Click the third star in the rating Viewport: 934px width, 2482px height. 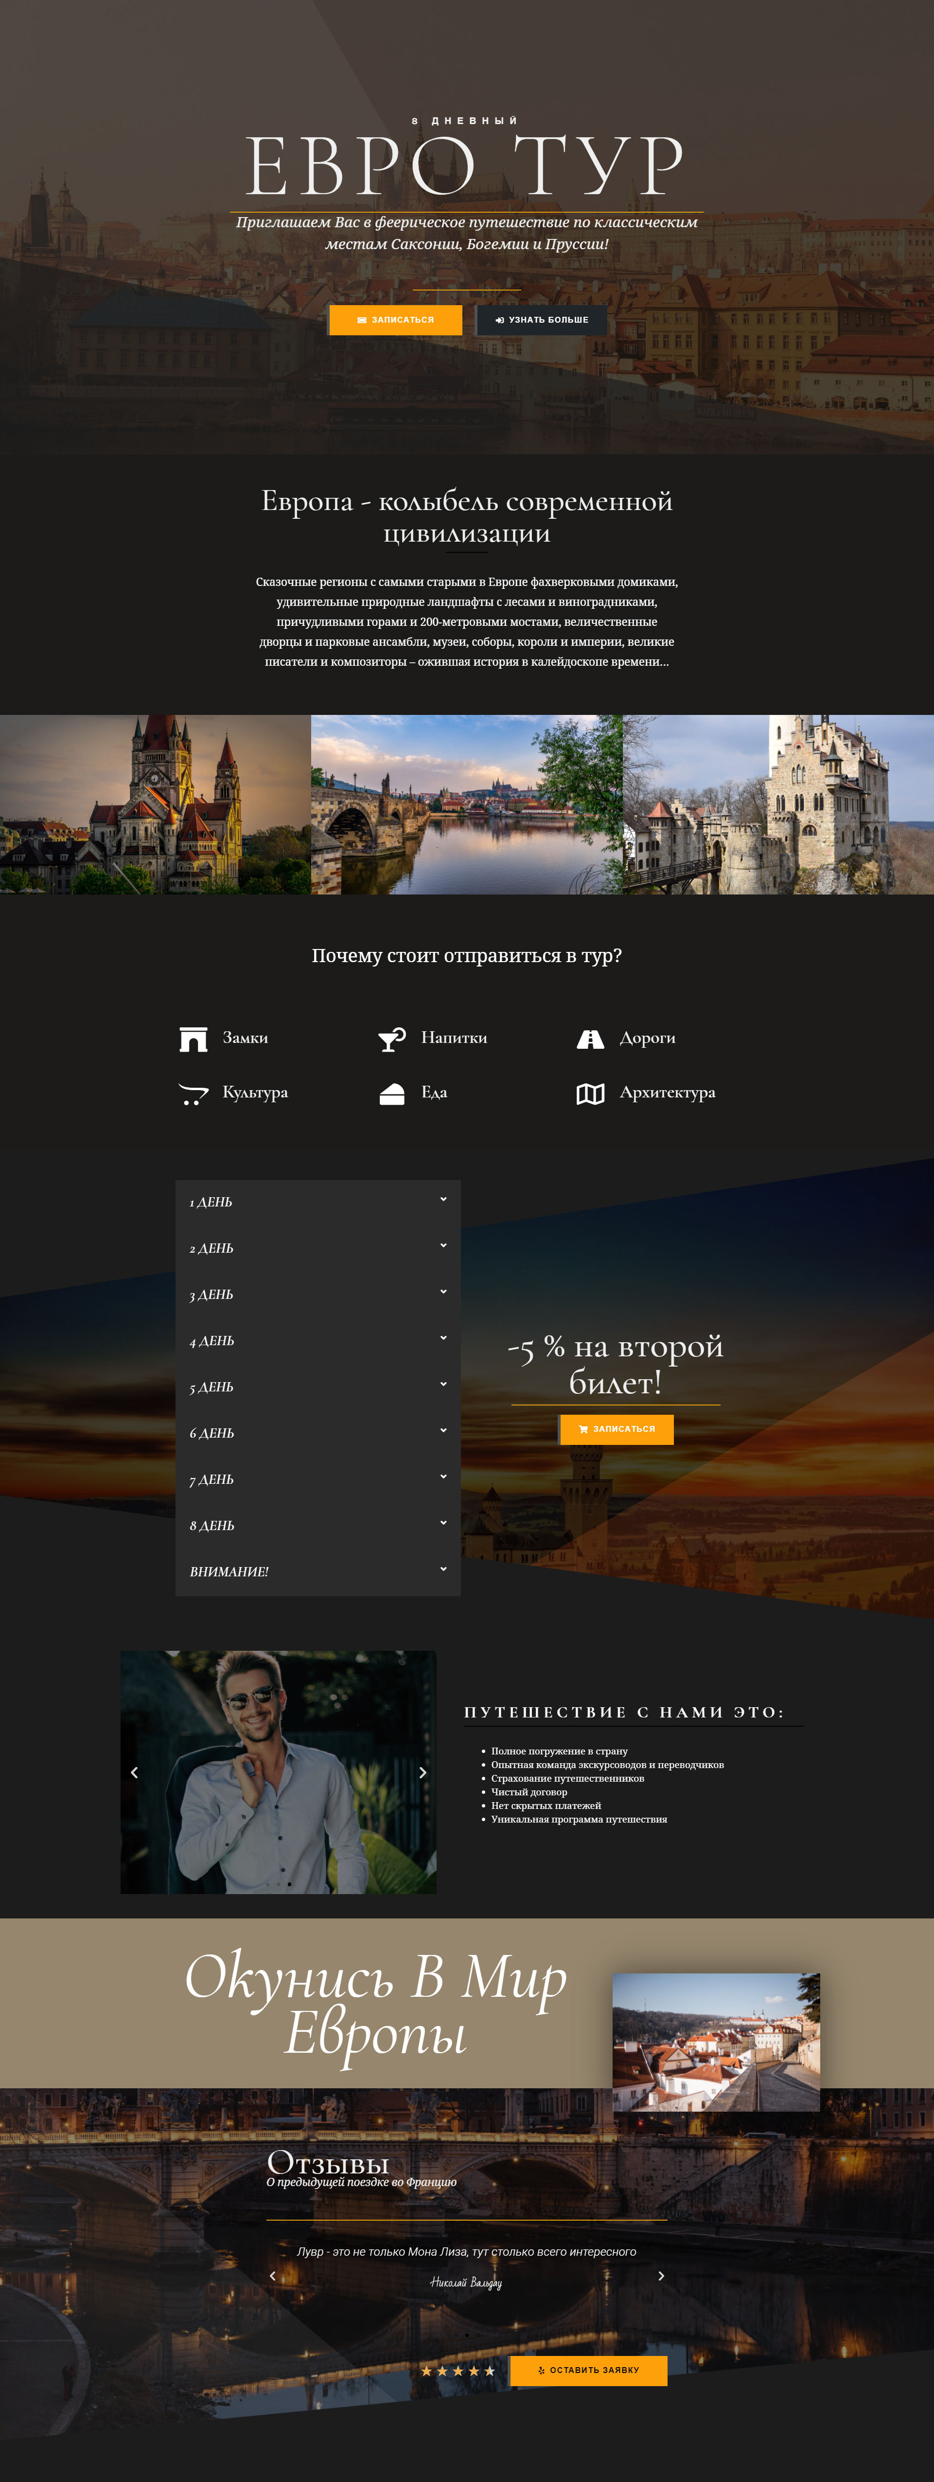[x=458, y=2370]
